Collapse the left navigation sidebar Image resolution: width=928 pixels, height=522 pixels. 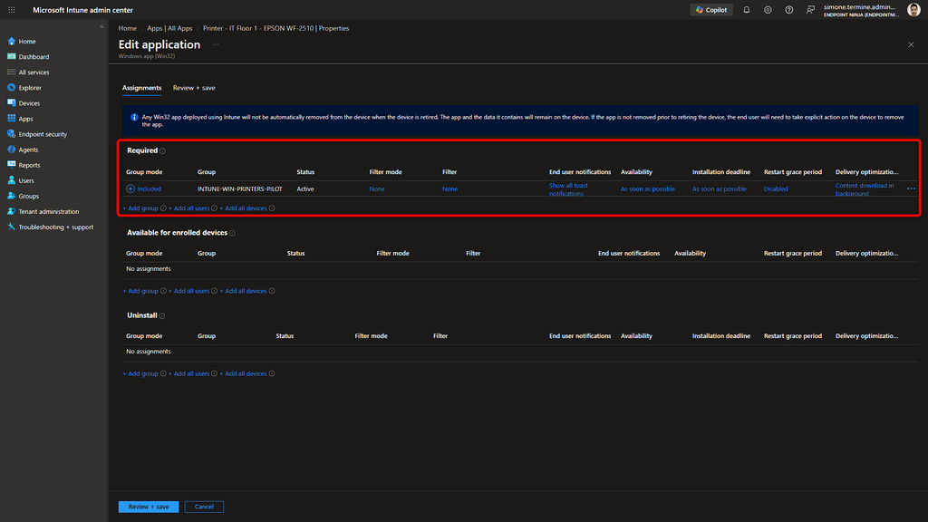coord(101,26)
